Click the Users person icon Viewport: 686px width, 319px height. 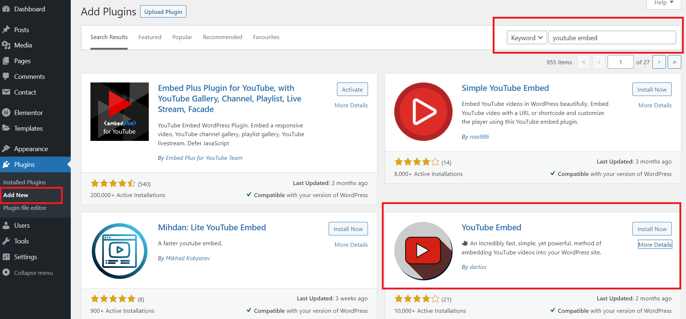pos(6,226)
